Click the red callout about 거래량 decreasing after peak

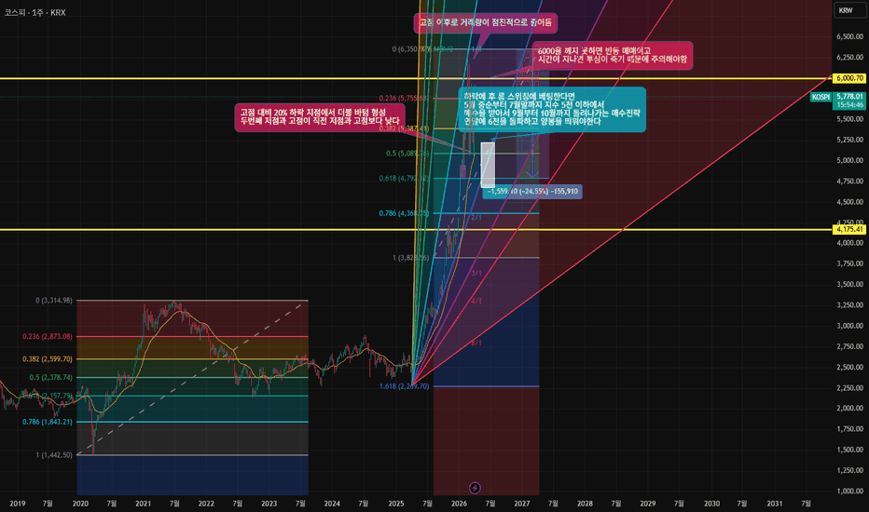(x=486, y=22)
